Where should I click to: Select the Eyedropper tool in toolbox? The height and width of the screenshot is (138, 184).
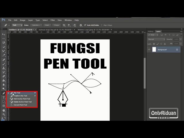click(4, 55)
